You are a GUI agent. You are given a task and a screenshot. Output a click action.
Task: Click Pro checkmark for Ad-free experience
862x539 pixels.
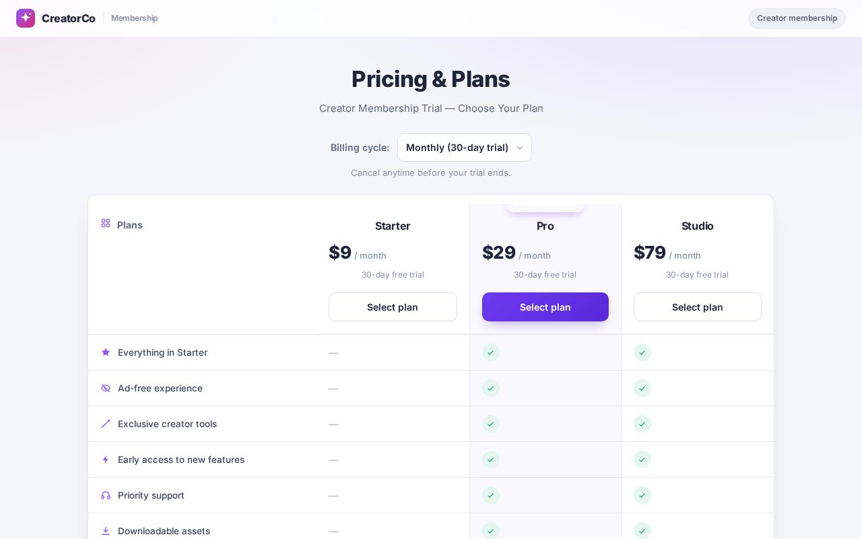pyautogui.click(x=491, y=388)
